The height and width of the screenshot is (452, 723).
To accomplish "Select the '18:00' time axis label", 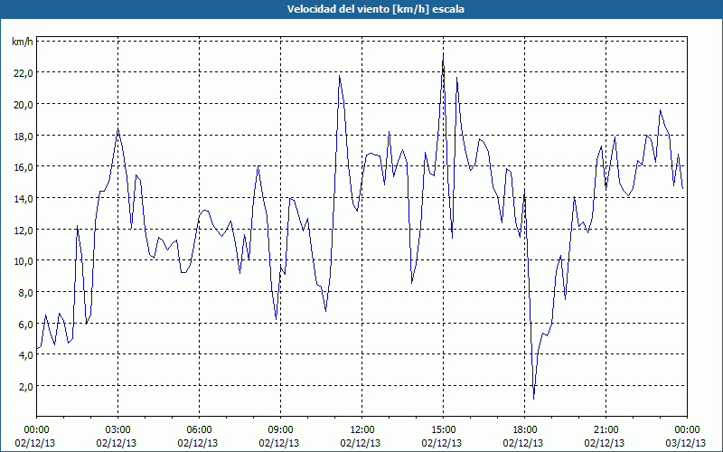I will click(x=524, y=430).
